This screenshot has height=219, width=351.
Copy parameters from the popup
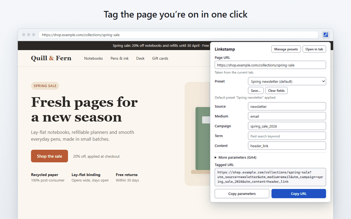click(242, 194)
